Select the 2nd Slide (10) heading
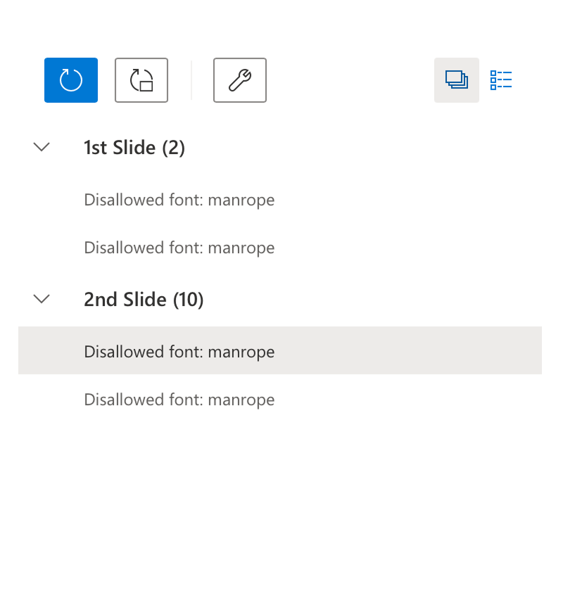The width and height of the screenshot is (563, 591). click(144, 299)
